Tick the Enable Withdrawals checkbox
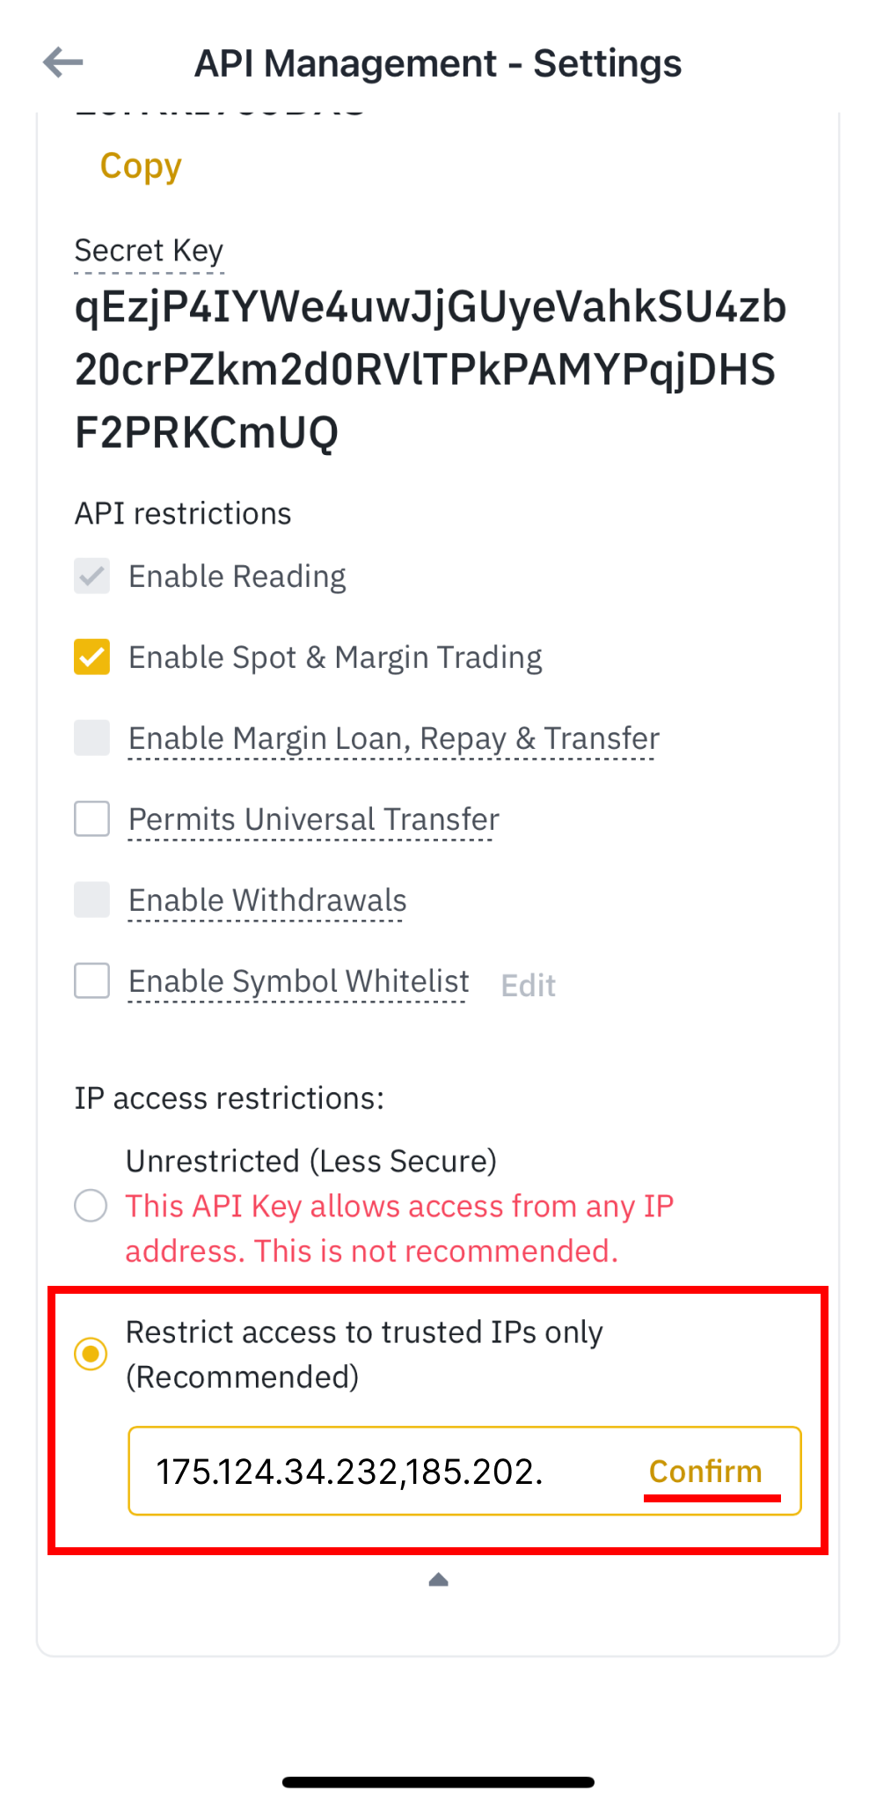Image resolution: width=876 pixels, height=1806 pixels. [92, 900]
